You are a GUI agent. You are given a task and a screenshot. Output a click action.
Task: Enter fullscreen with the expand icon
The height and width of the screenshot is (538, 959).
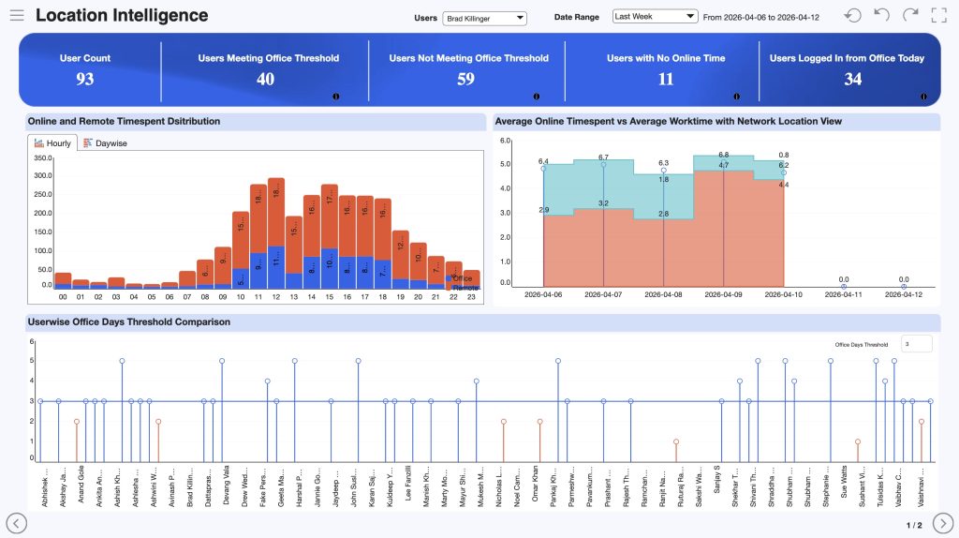click(x=939, y=16)
